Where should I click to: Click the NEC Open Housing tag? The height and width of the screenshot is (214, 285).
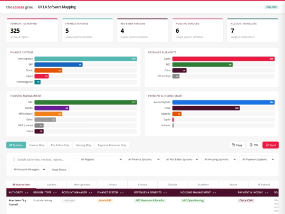(x=193, y=200)
